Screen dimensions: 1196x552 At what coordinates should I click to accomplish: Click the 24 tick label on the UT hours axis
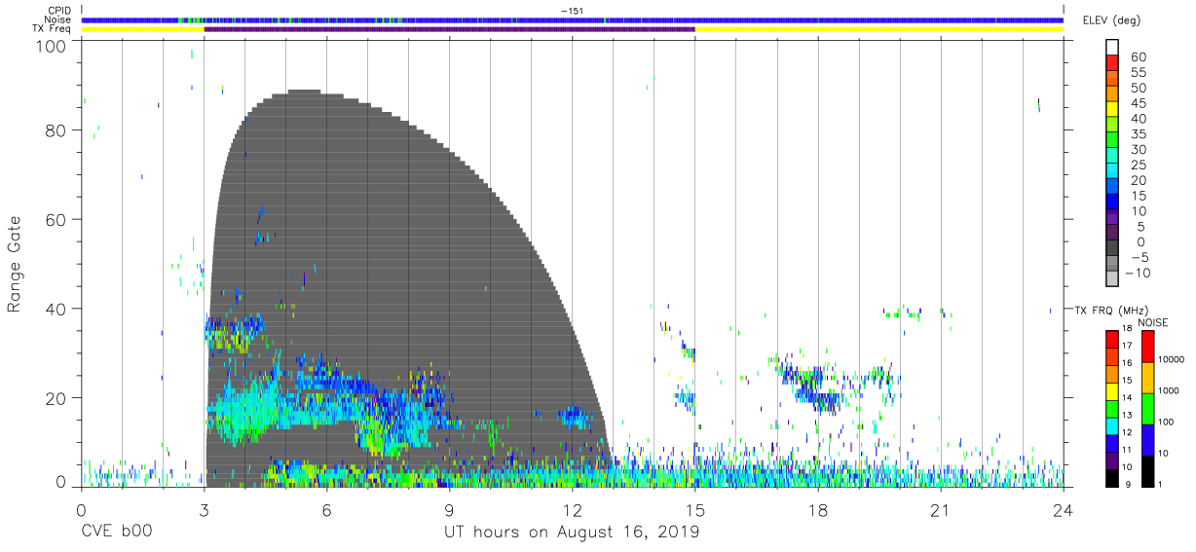1063,511
